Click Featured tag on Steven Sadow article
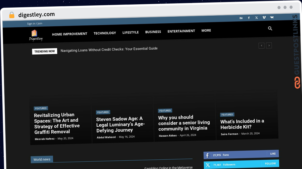This screenshot has height=169, width=302. click(103, 112)
